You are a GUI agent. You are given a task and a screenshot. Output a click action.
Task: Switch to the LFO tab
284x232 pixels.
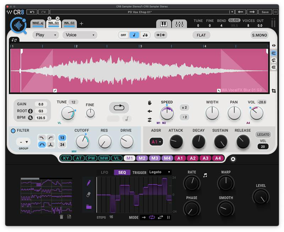(x=105, y=172)
